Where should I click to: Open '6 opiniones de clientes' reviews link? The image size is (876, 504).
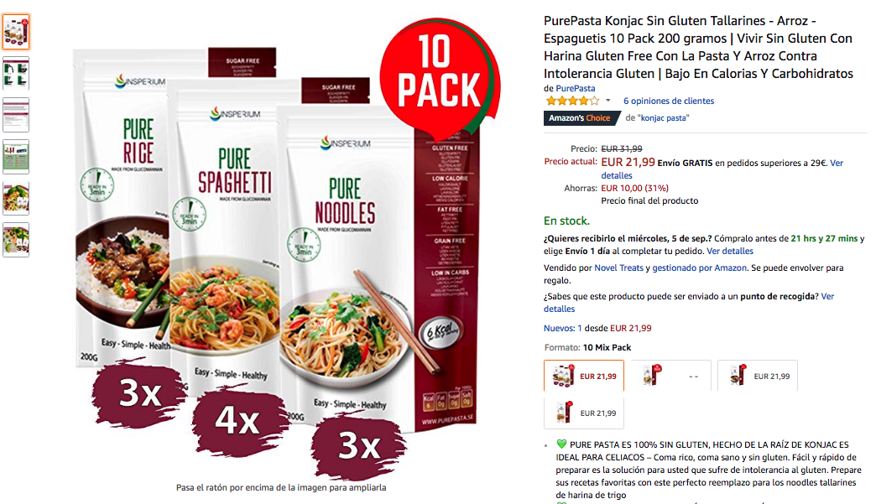[x=669, y=101]
